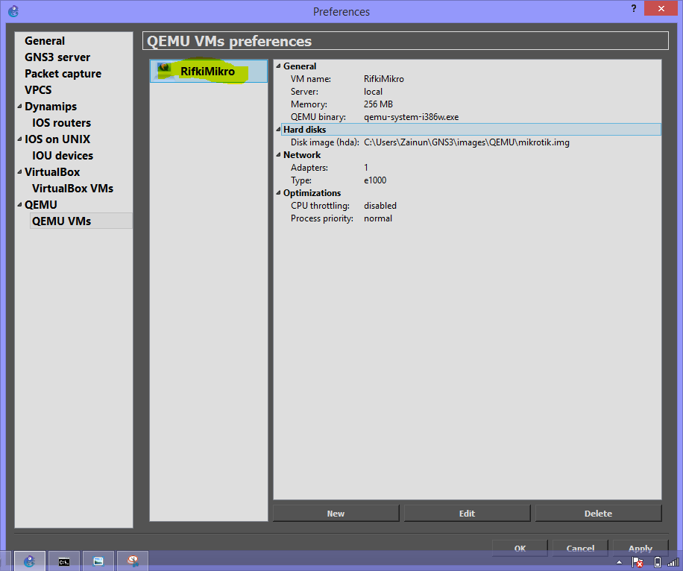Click the VM name value RifkiMikro
Screen dimensions: 683x571
pyautogui.click(x=384, y=79)
